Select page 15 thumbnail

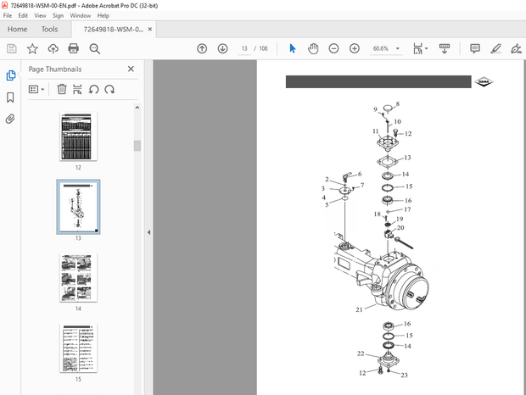78,348
